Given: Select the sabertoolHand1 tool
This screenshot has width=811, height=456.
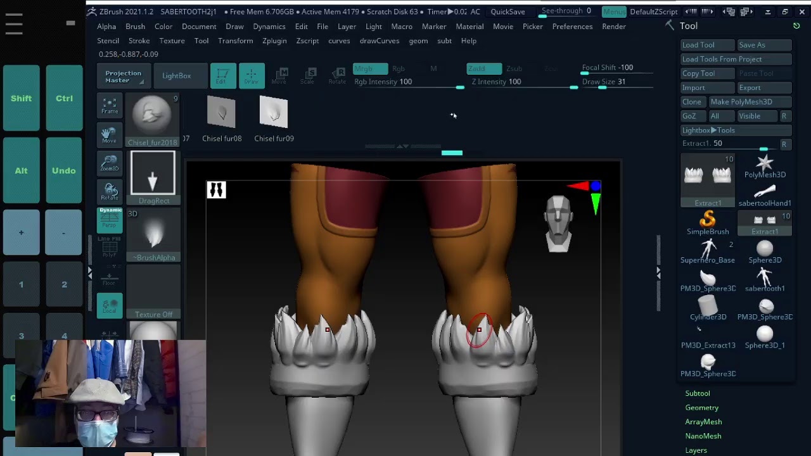Looking at the screenshot, I should click(x=765, y=195).
